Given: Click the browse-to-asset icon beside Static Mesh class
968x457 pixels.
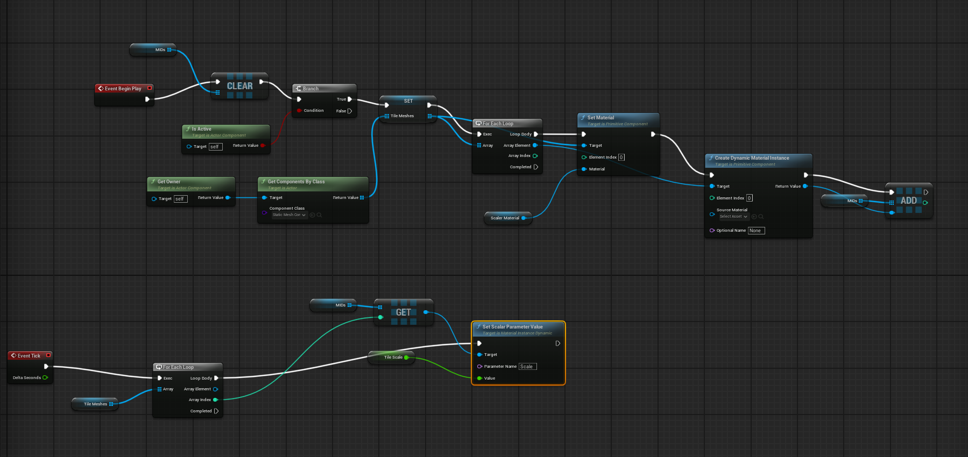Looking at the screenshot, I should pyautogui.click(x=319, y=215).
